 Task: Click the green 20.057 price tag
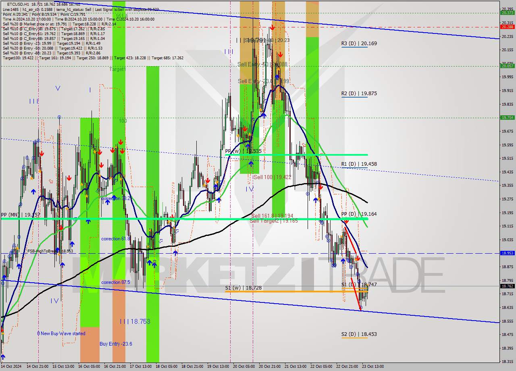coord(507,66)
